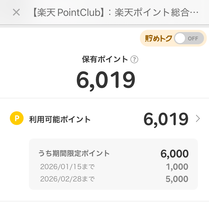Click the white knob of 貯めトク switch

tap(180, 38)
